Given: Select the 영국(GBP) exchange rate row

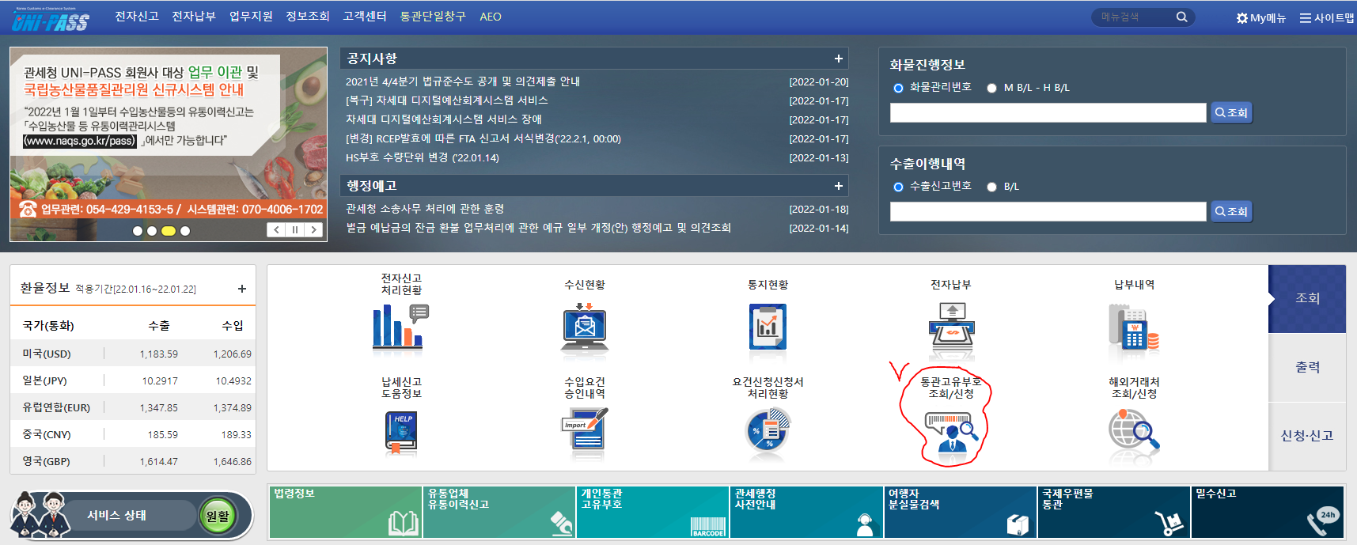Looking at the screenshot, I should tap(133, 461).
